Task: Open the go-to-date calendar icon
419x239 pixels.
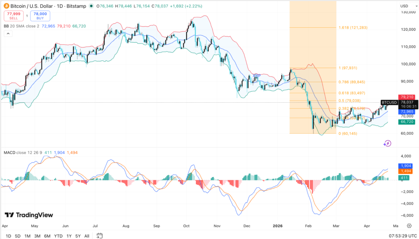Action: tap(99, 235)
